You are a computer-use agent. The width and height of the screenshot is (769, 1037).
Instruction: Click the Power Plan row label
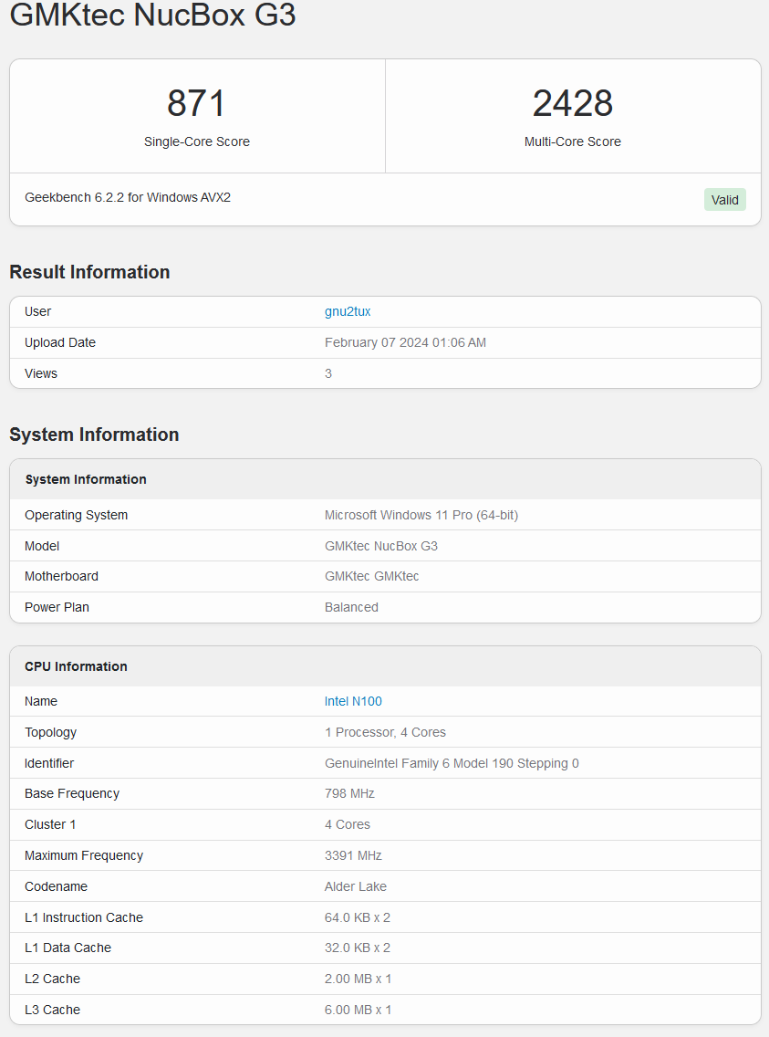click(x=57, y=607)
